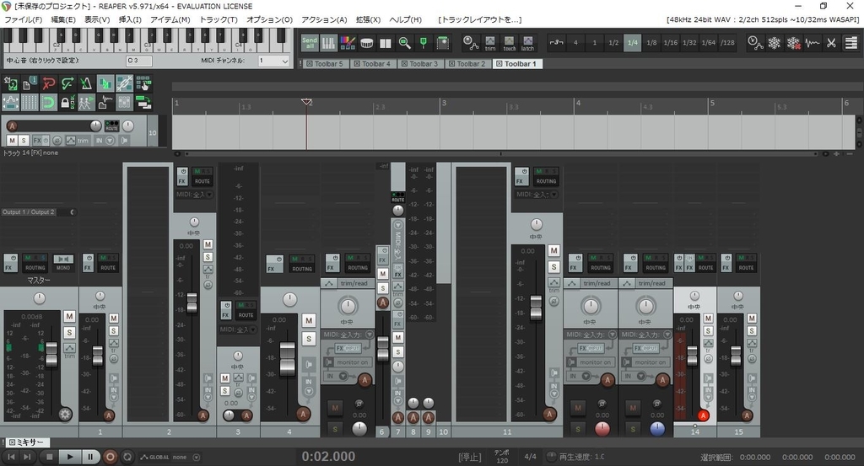Click the scissors split icon
This screenshot has height=466, width=864.
(831, 42)
